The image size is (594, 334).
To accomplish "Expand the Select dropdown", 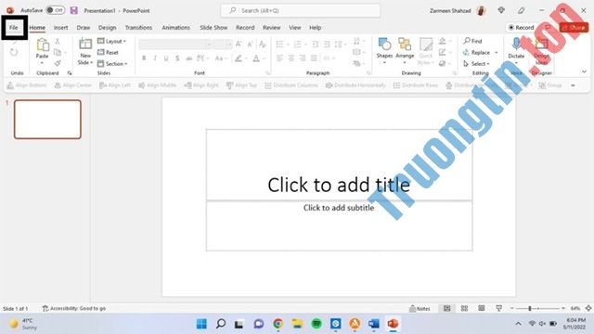I will coord(476,64).
